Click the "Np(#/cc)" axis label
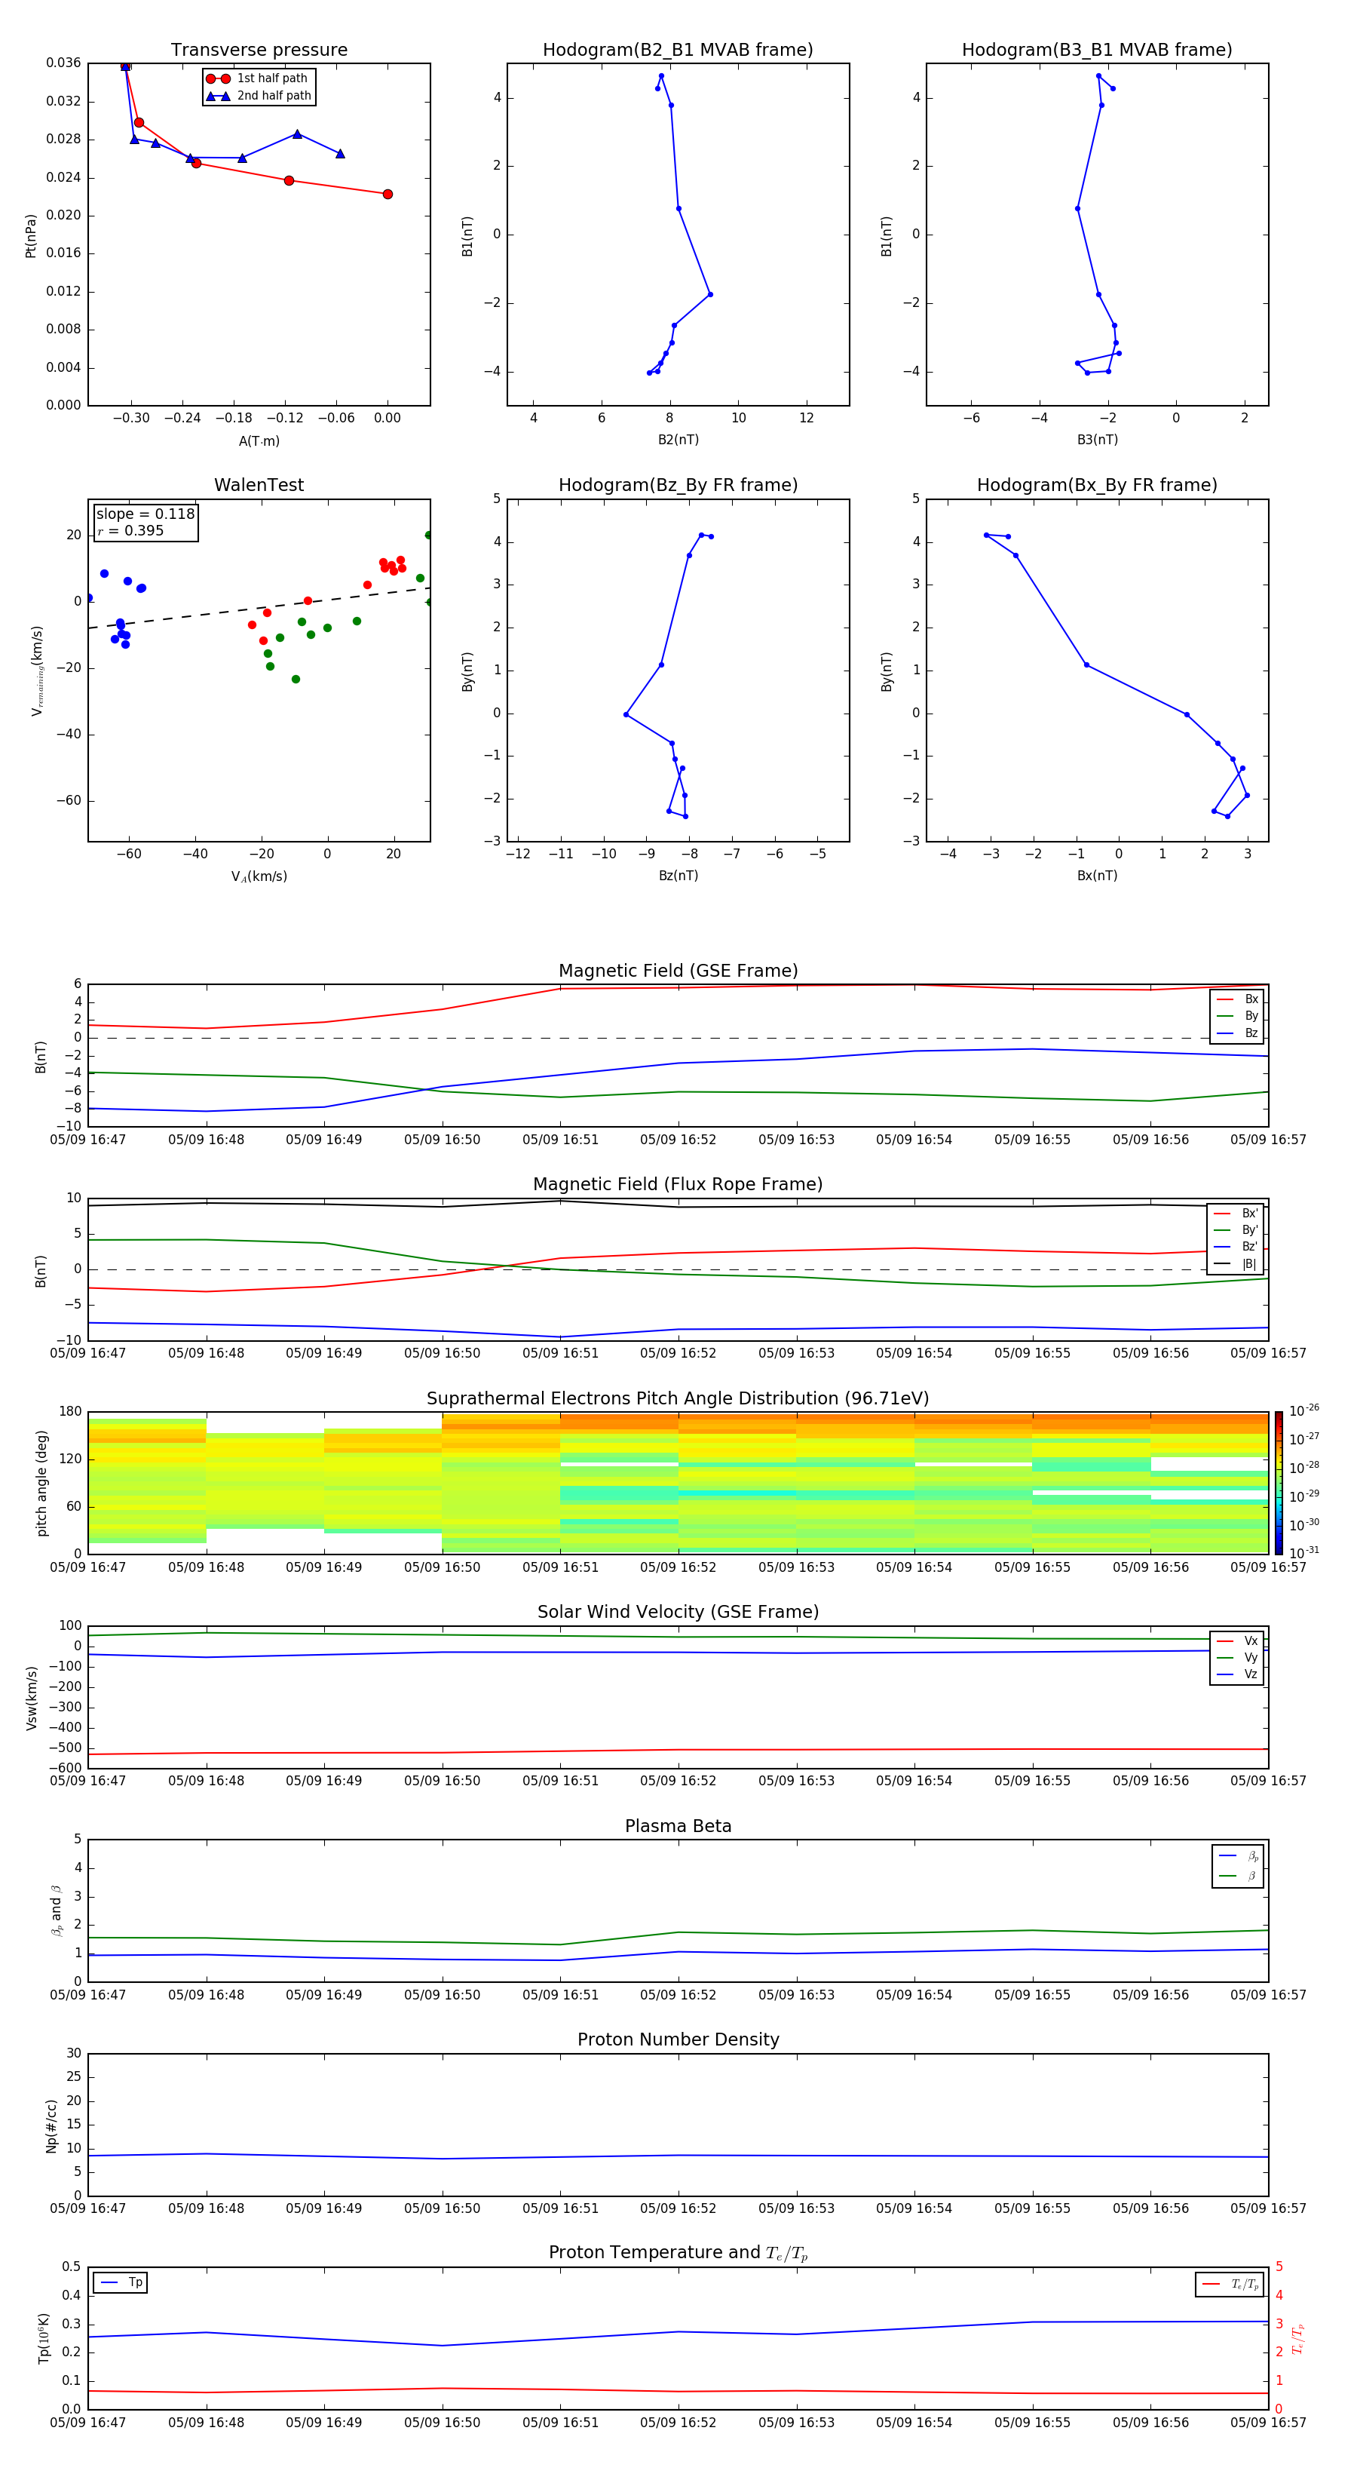Screen dimensions: 1357x2489 (x=51, y=2125)
